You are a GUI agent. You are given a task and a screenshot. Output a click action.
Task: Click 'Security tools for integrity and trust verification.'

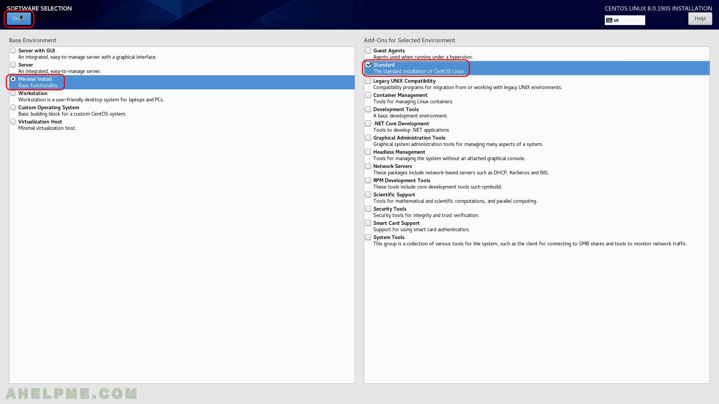(x=426, y=215)
